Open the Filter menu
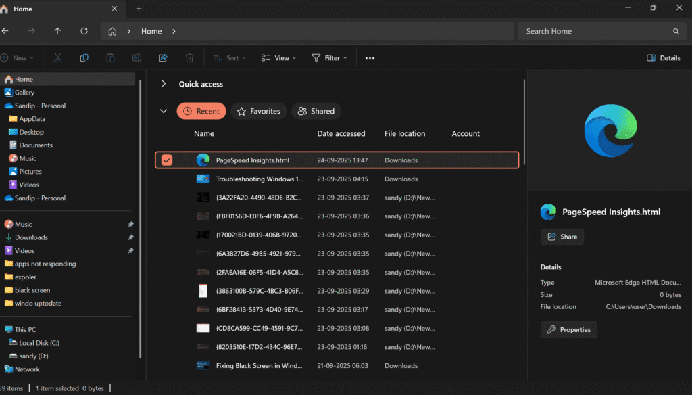This screenshot has width=692, height=395. point(329,57)
